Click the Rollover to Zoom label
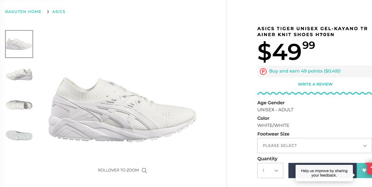This screenshot has height=187, width=372. pos(118,170)
